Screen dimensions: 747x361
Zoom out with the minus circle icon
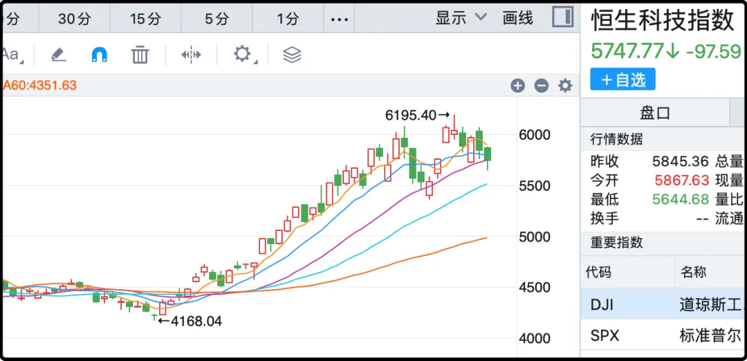point(542,86)
